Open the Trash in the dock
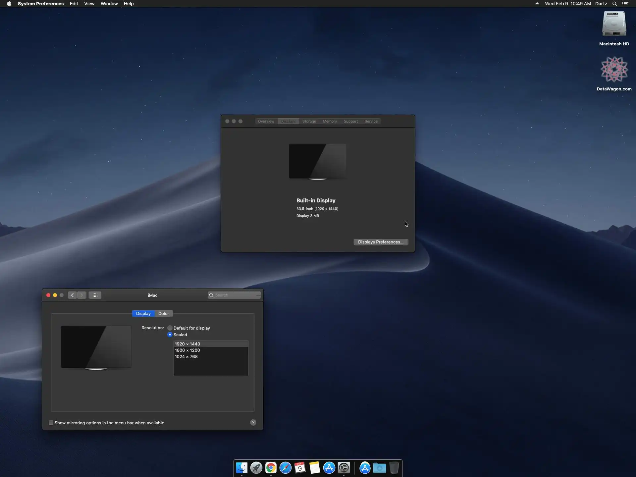This screenshot has width=636, height=477. point(394,468)
